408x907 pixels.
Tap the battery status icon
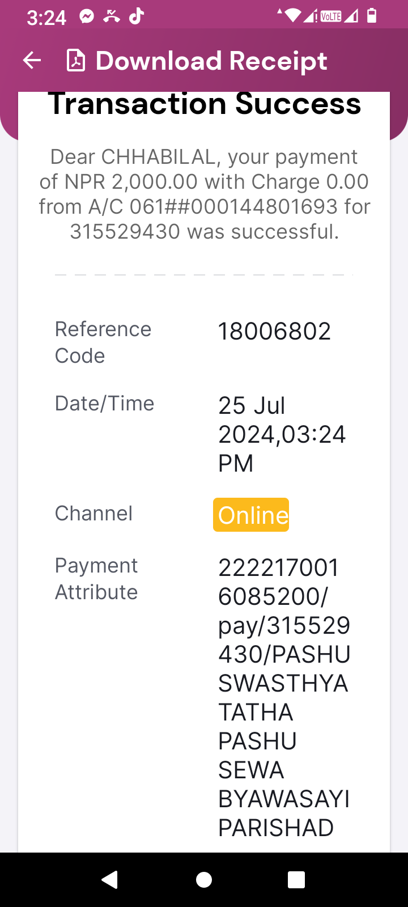tap(372, 16)
